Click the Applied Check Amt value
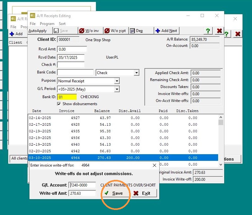This screenshot has height=215, width=252. [205, 73]
